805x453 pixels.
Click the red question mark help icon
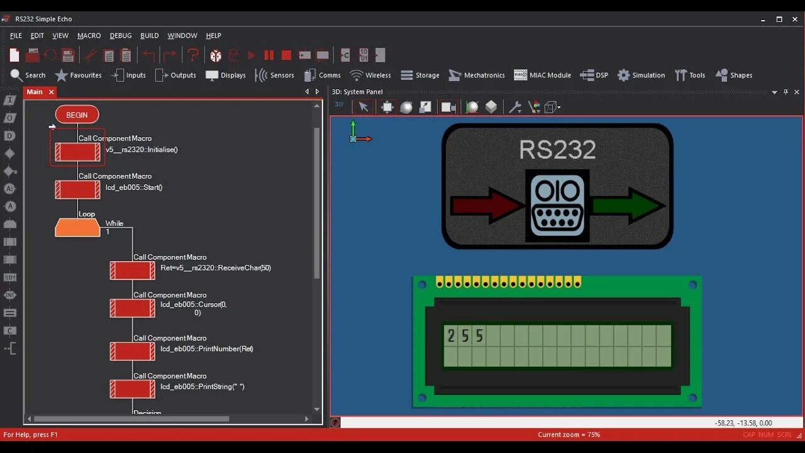(x=193, y=55)
